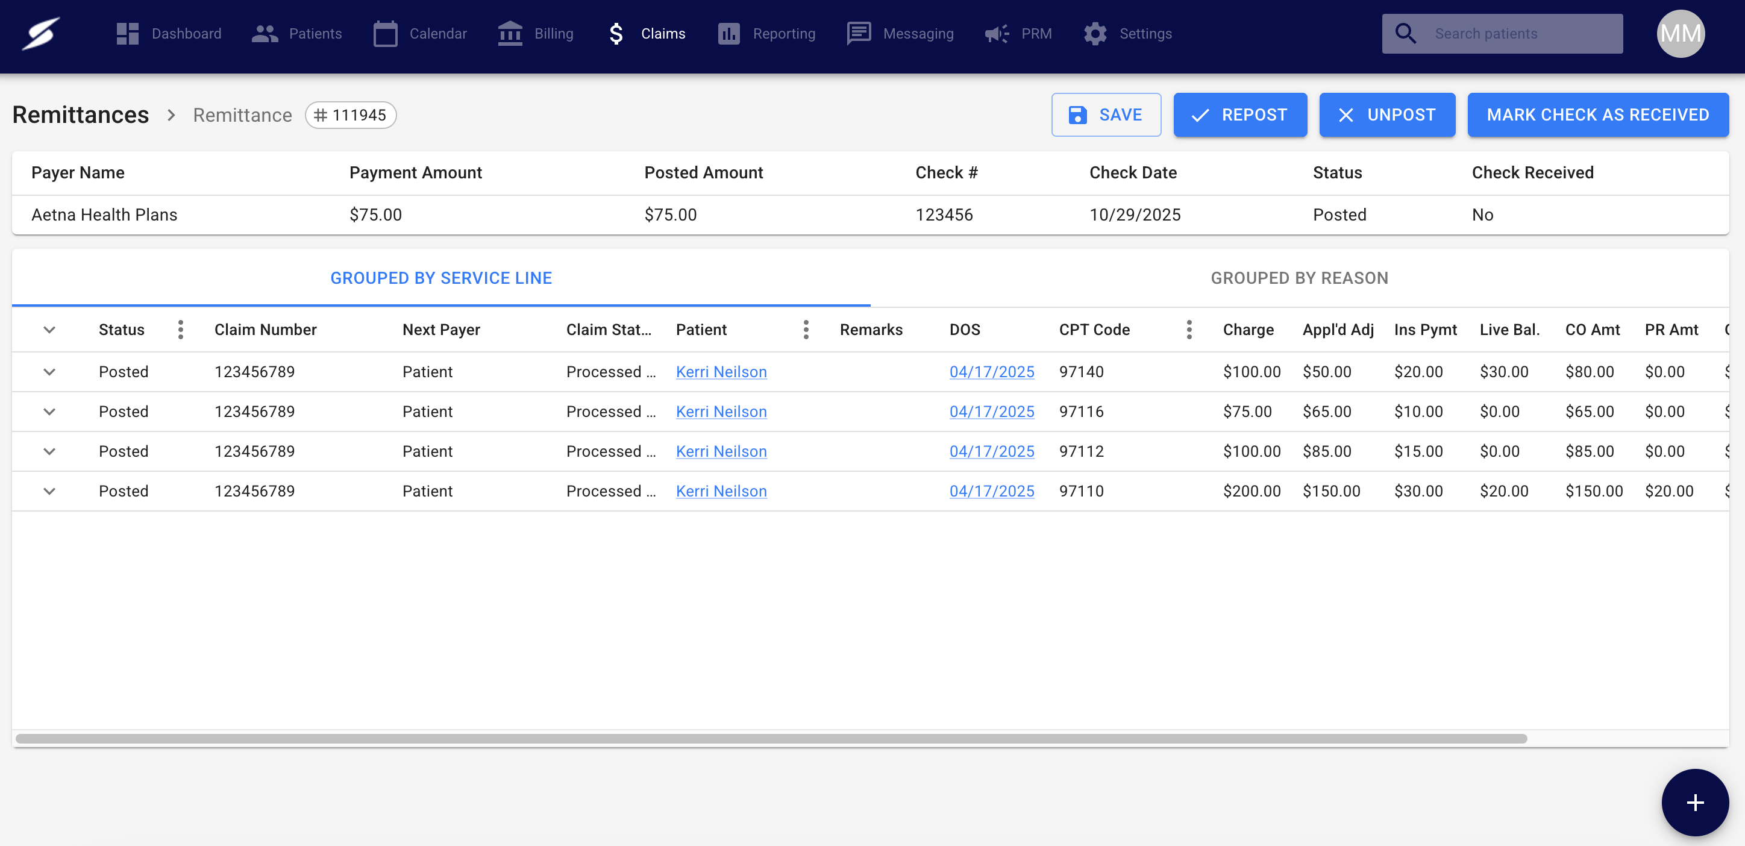Click the Unpost button
Viewport: 1745px width, 846px height.
[x=1386, y=114]
